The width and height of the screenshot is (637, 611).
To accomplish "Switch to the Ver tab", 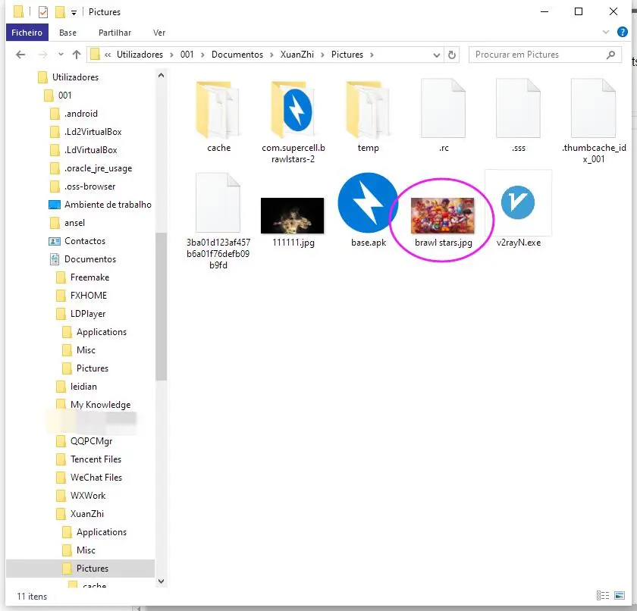I will tap(159, 33).
